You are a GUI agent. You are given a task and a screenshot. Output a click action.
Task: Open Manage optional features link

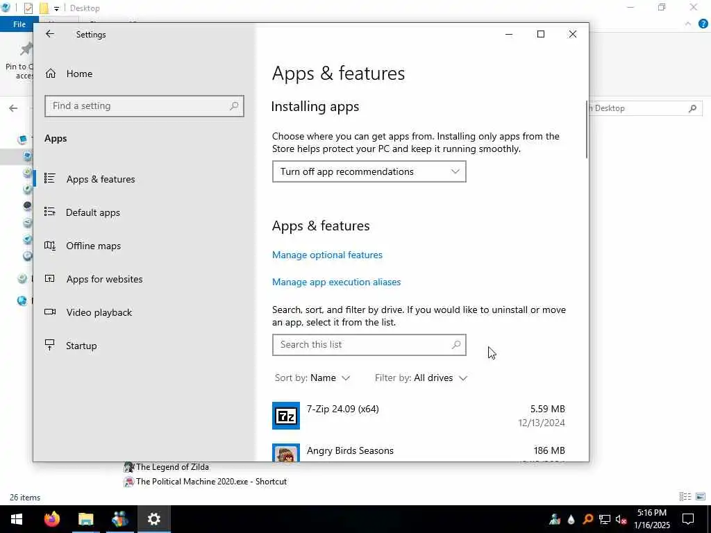(x=327, y=255)
